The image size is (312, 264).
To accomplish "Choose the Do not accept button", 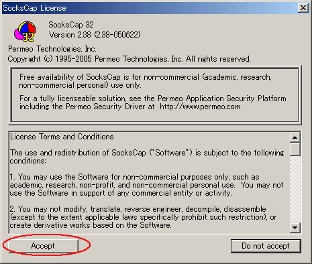I will tap(266, 246).
